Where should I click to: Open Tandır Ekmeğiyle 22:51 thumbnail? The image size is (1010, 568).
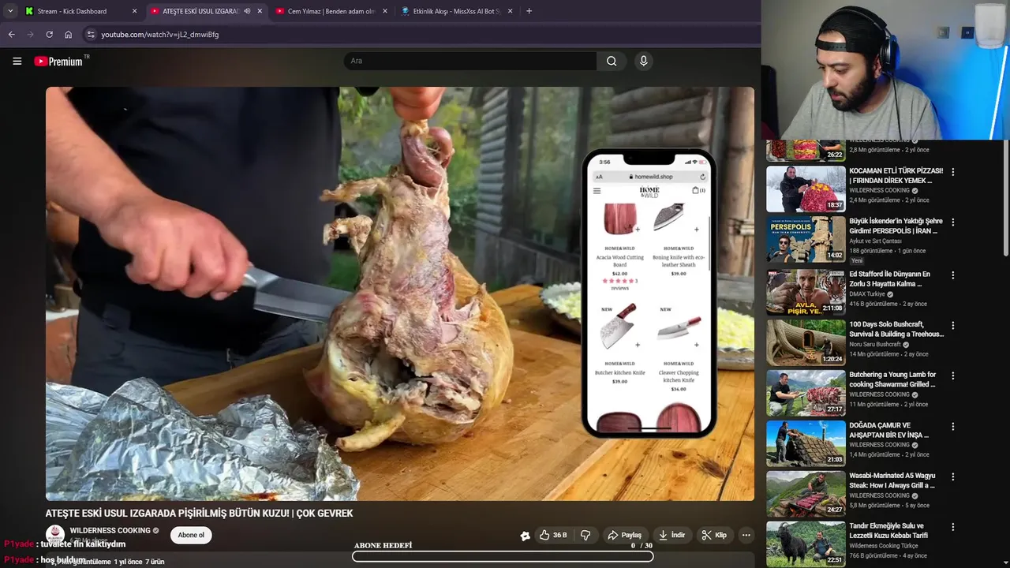806,544
